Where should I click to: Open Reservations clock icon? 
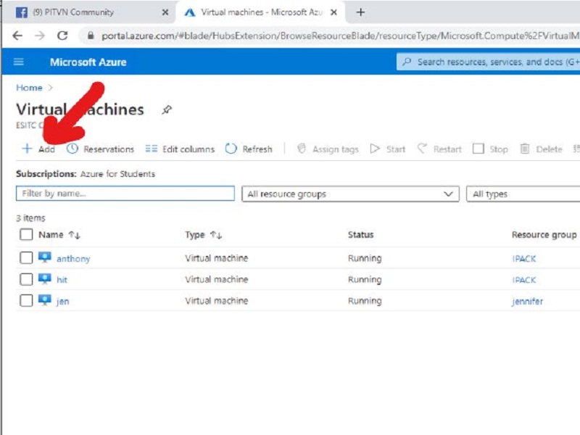pyautogui.click(x=72, y=149)
